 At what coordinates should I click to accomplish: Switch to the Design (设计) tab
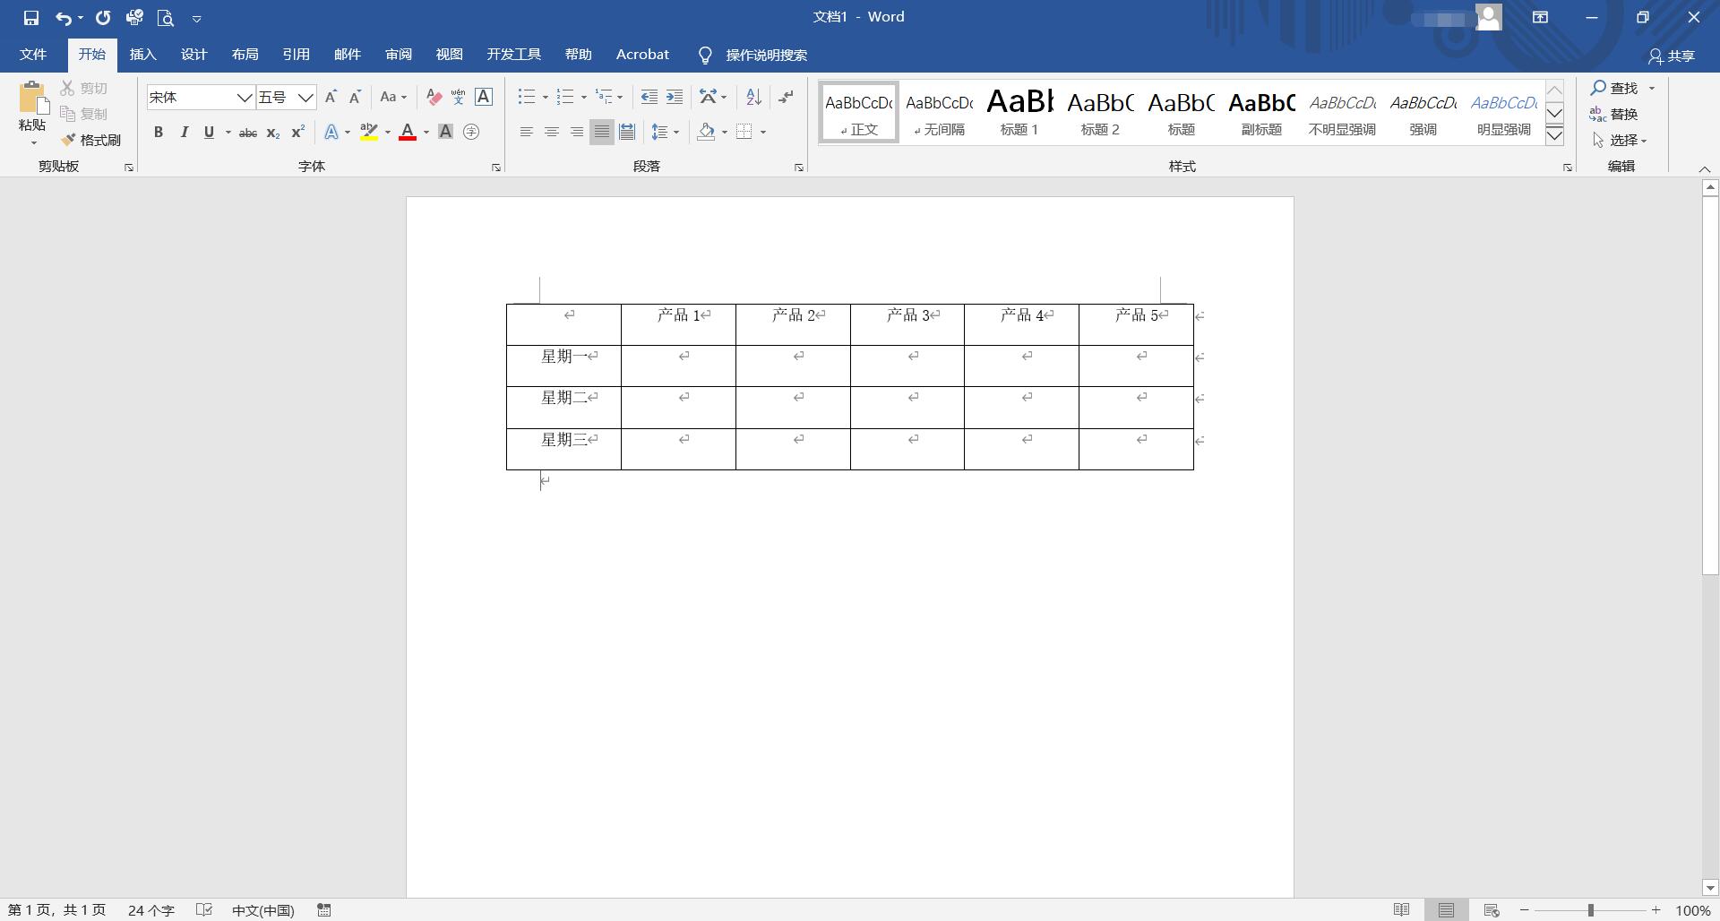(193, 55)
